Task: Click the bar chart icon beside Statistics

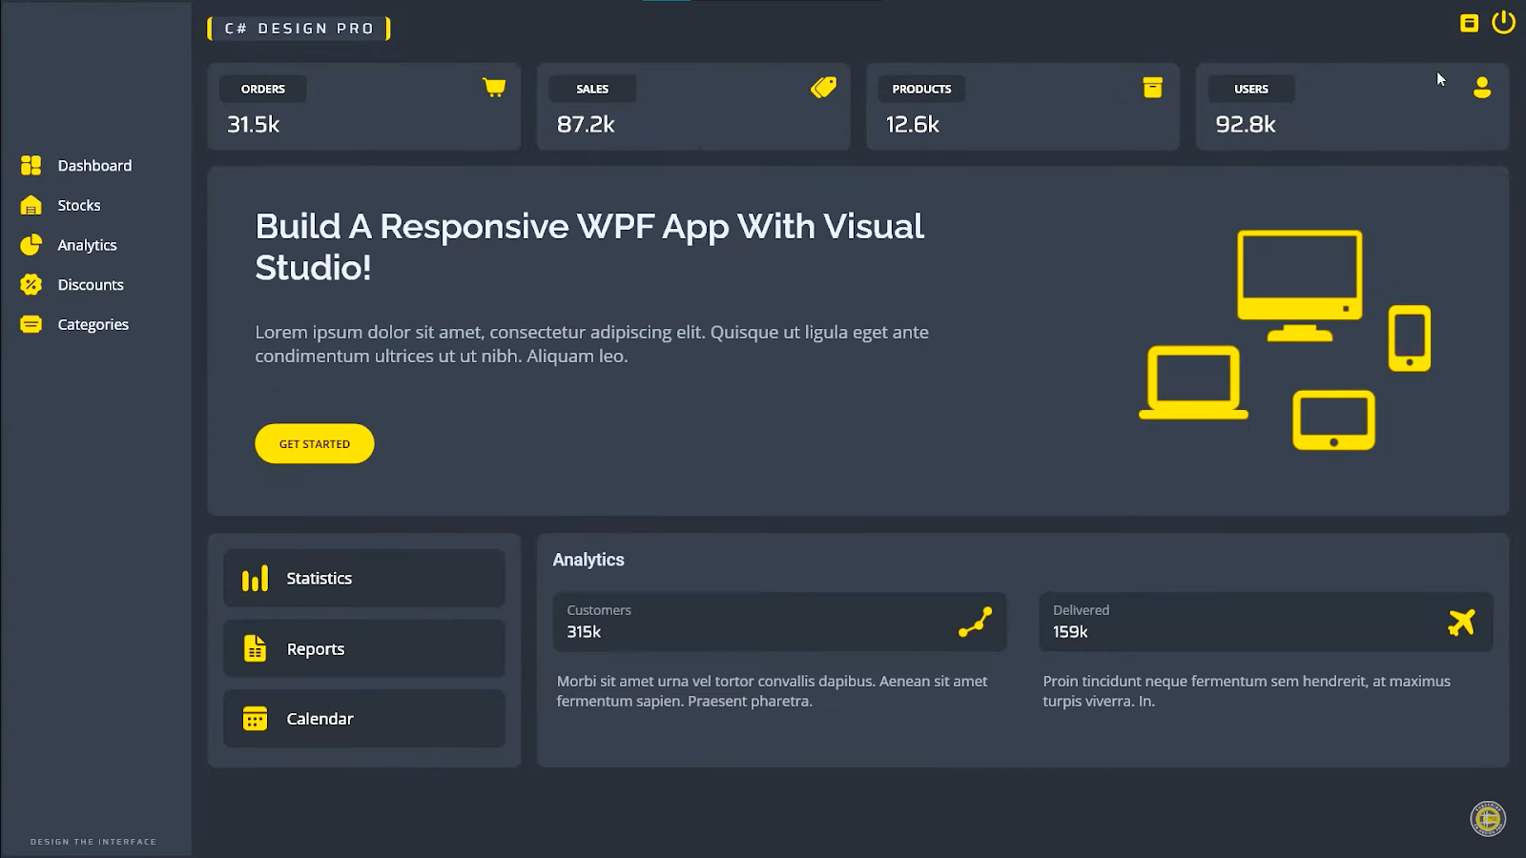Action: point(255,578)
